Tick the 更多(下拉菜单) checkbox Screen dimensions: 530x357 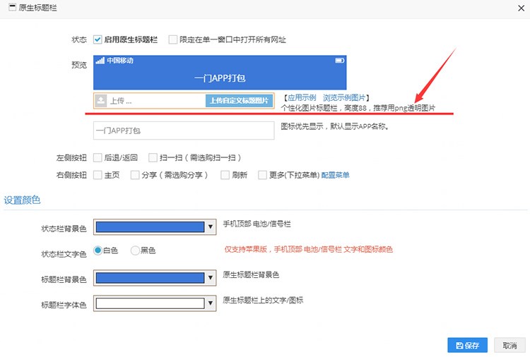pos(262,175)
